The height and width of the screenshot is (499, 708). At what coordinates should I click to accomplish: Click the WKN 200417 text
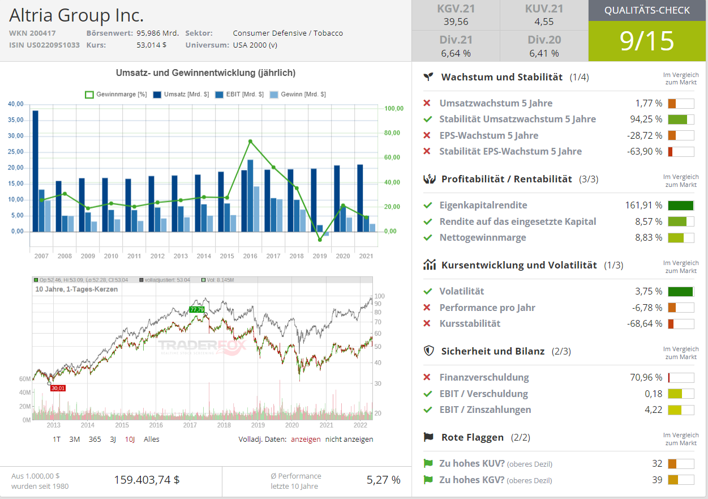(32, 33)
